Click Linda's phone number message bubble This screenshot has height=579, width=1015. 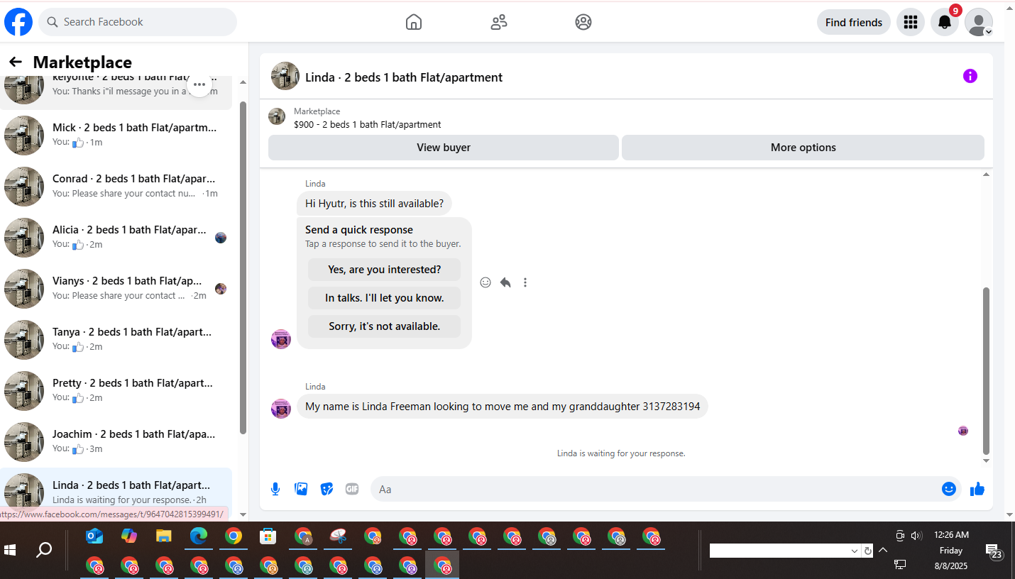point(503,407)
